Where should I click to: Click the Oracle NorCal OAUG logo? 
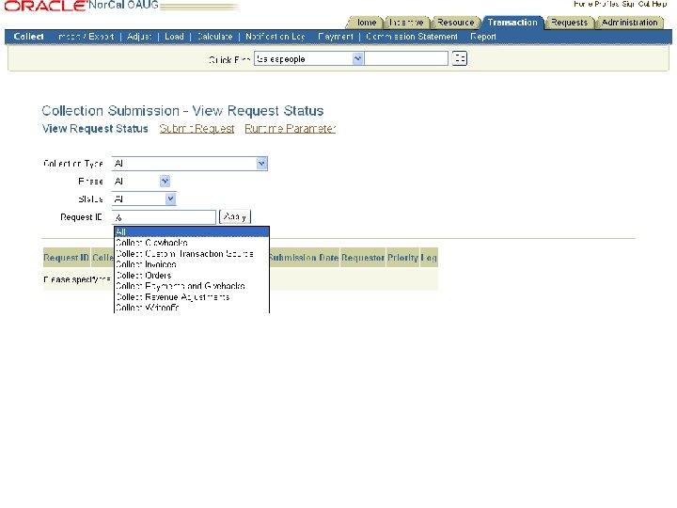tap(81, 6)
